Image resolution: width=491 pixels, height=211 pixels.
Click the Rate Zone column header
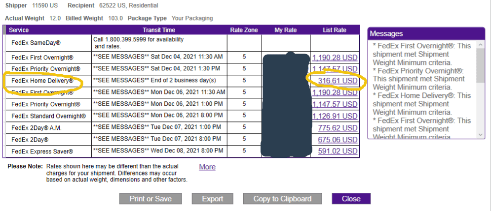coord(244,30)
